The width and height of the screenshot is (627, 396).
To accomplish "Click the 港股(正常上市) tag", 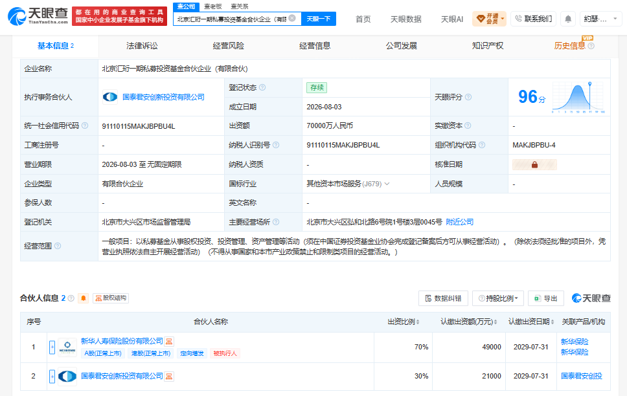I will 151,353.
